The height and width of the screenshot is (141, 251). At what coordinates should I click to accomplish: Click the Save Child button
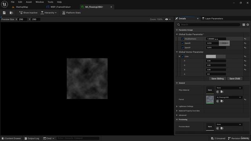coord(235,79)
